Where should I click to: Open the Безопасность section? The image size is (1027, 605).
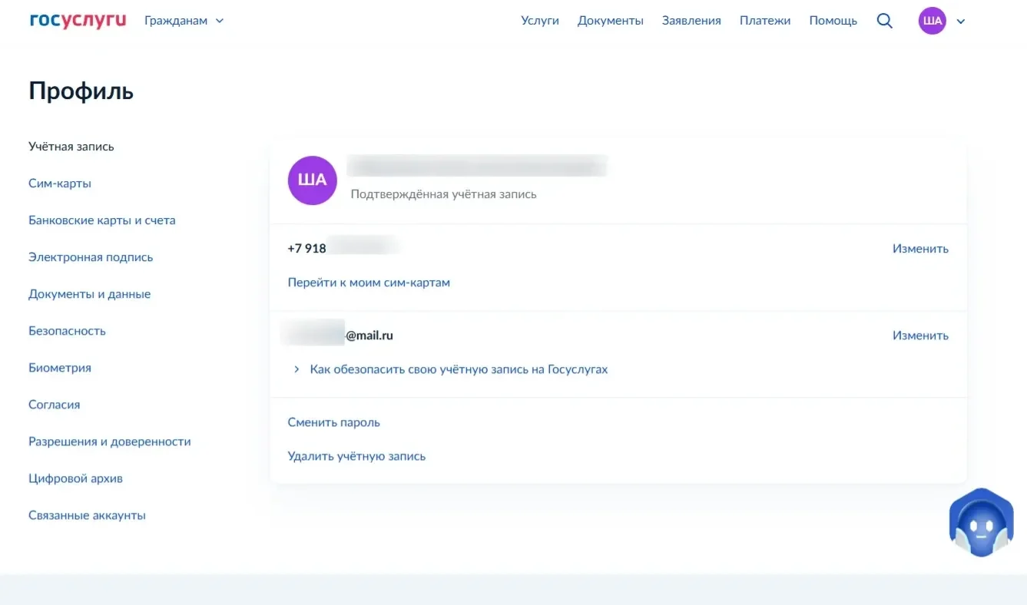pyautogui.click(x=67, y=331)
